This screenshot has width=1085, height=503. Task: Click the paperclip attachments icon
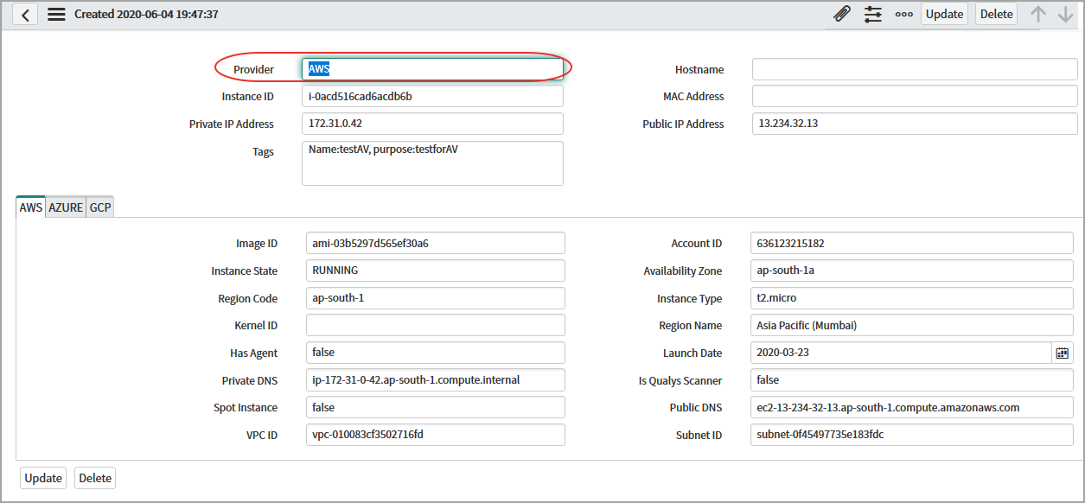coord(841,14)
